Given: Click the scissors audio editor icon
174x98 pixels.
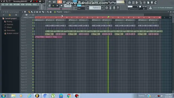Looking at the screenshot, I should click(110, 8).
